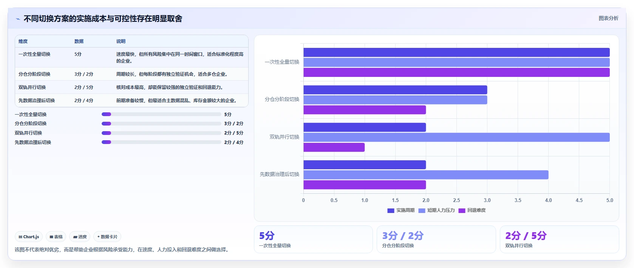
Task: Open the 3分 / 2分 data card
Action: [436, 239]
